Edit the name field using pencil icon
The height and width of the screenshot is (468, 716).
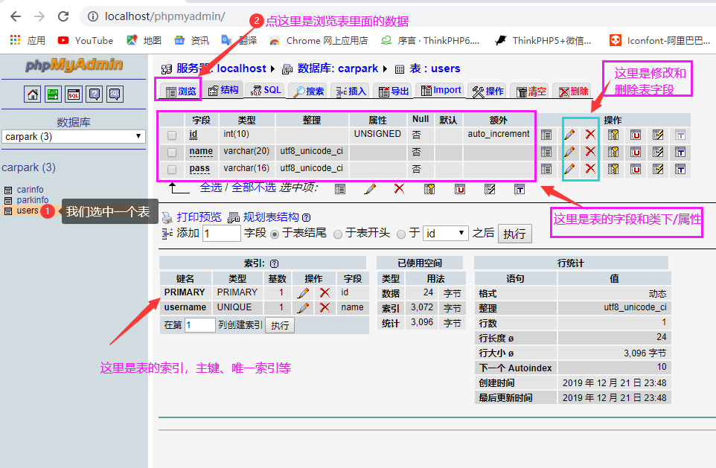(569, 151)
